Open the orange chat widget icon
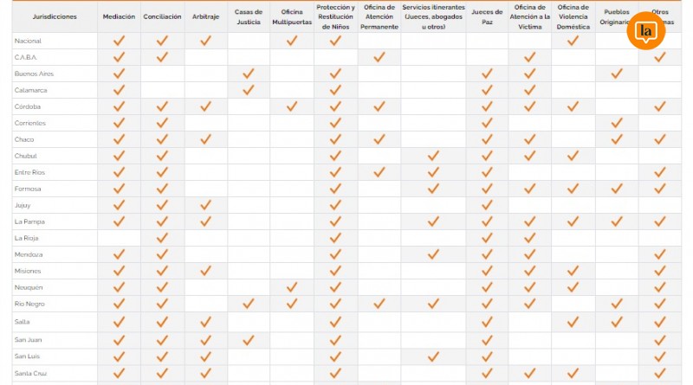The width and height of the screenshot is (693, 385). coord(645,32)
